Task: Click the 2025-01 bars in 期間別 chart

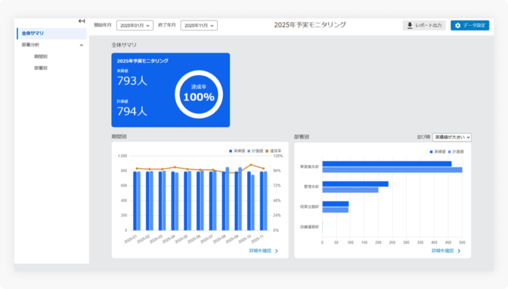Action: (137, 201)
